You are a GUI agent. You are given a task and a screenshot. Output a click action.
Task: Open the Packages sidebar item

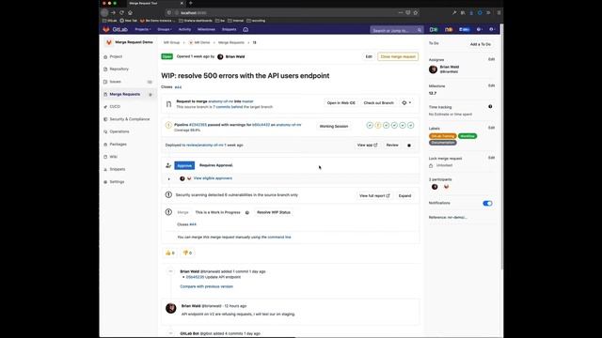(118, 144)
